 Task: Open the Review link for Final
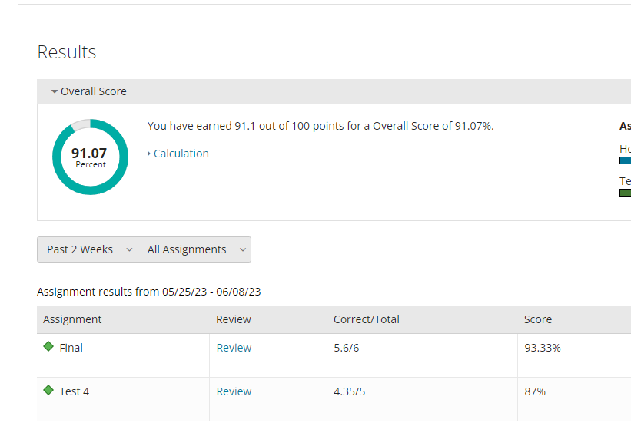click(x=234, y=348)
